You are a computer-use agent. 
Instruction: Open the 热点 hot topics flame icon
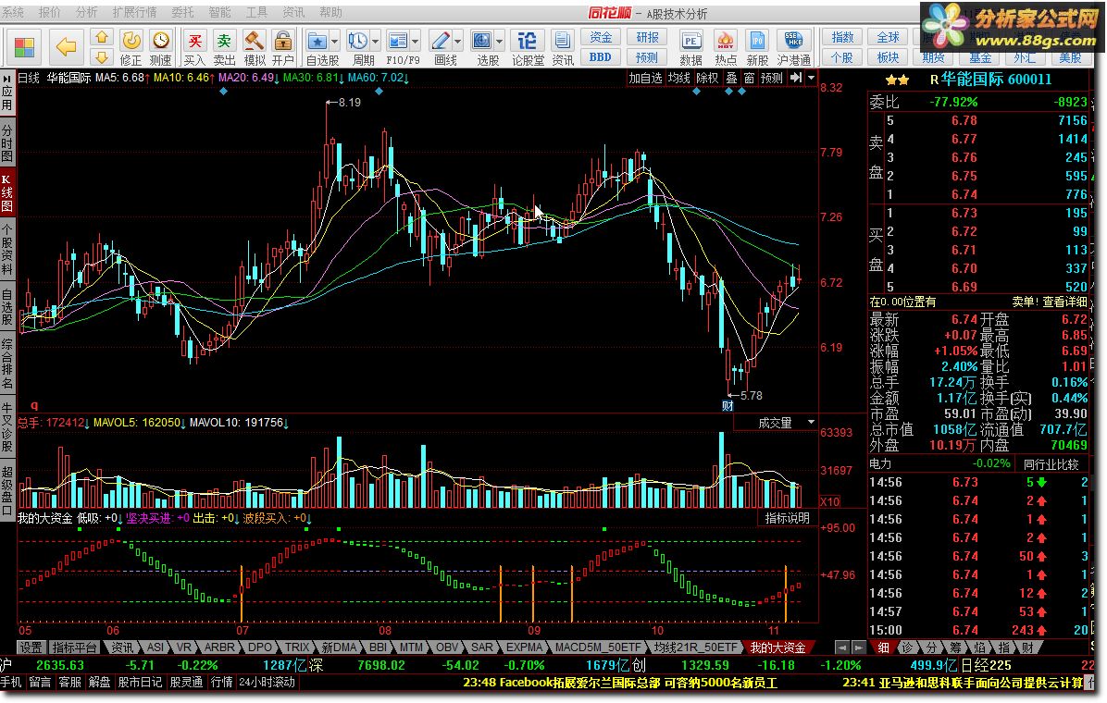725,47
